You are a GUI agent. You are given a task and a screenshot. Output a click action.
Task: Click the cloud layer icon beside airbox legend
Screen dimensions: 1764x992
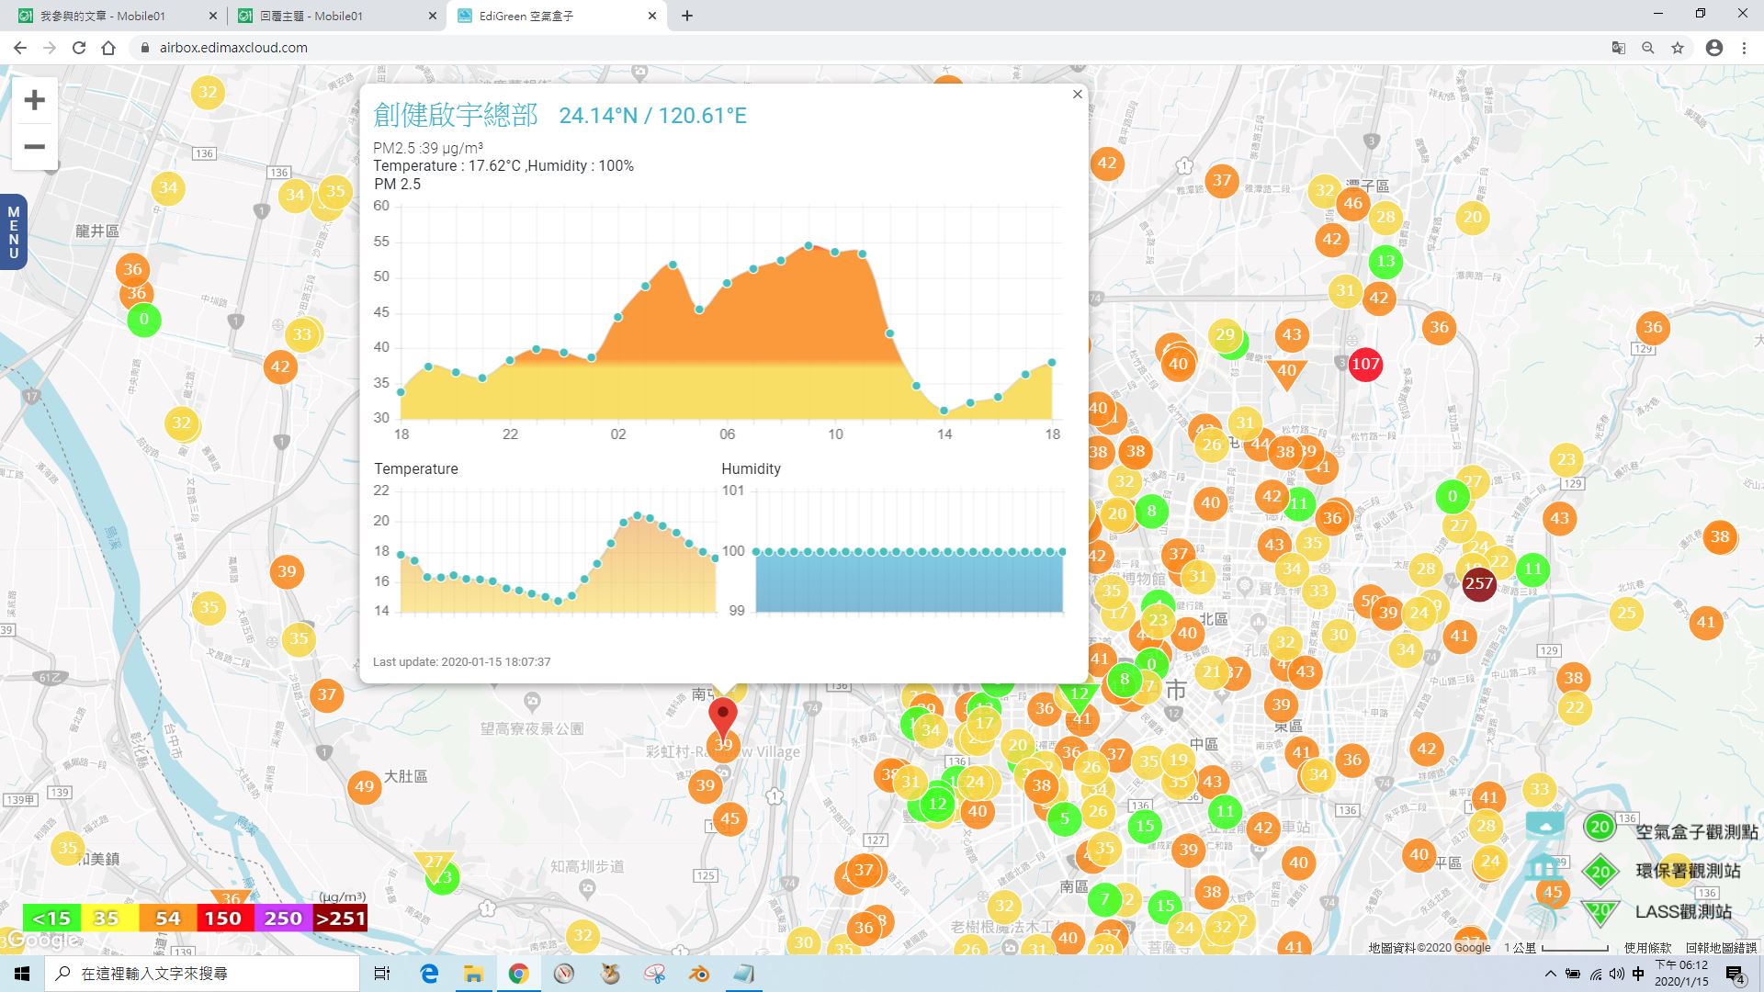(x=1545, y=824)
